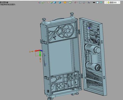
Task: Click the green rounded square icon
Action: pyautogui.click(x=70, y=2)
